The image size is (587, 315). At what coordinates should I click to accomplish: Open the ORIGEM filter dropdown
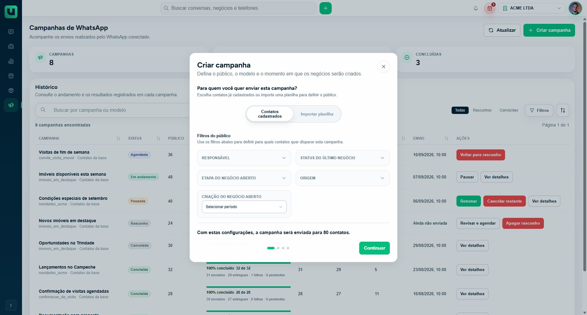pyautogui.click(x=343, y=178)
